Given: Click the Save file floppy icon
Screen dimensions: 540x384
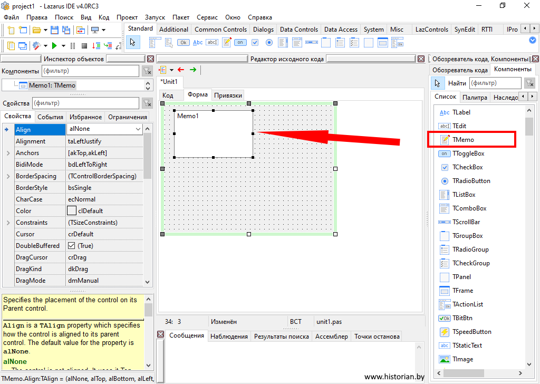Looking at the screenshot, I should click(54, 30).
